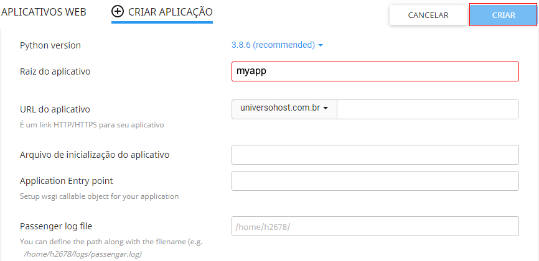Switch to the Aplicativos Web tab

[x=44, y=12]
